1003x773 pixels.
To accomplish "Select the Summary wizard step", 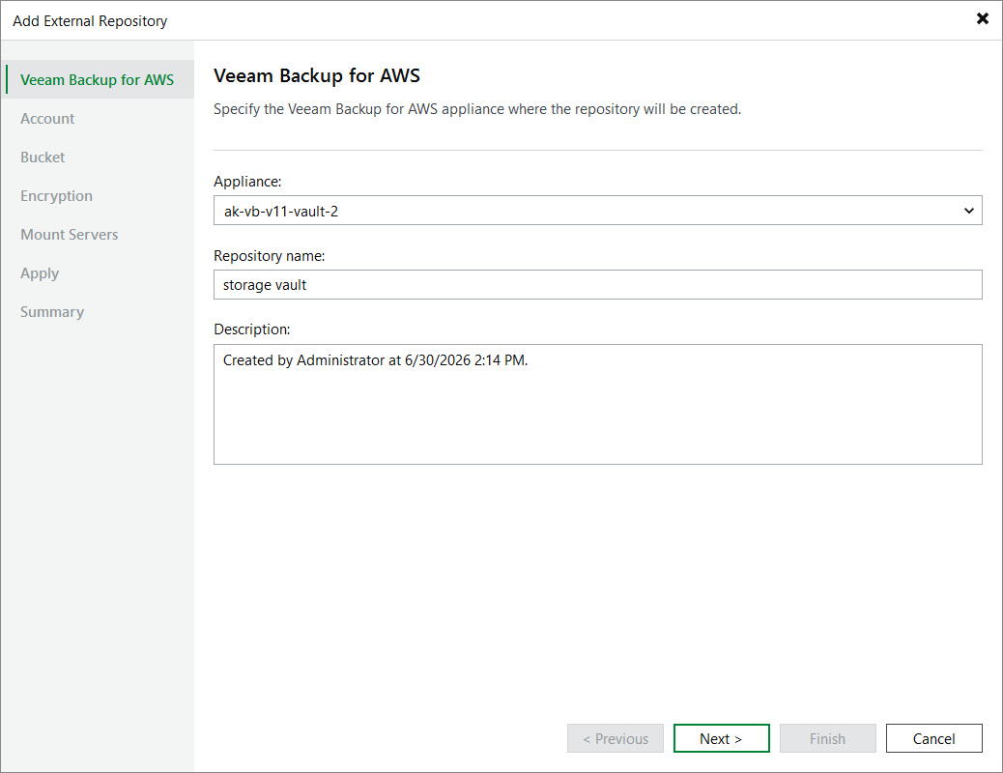I will pos(52,312).
